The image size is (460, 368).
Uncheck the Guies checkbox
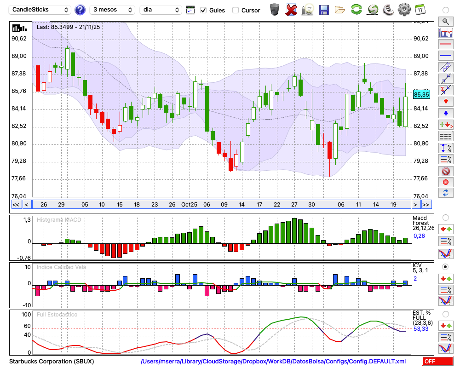click(204, 10)
